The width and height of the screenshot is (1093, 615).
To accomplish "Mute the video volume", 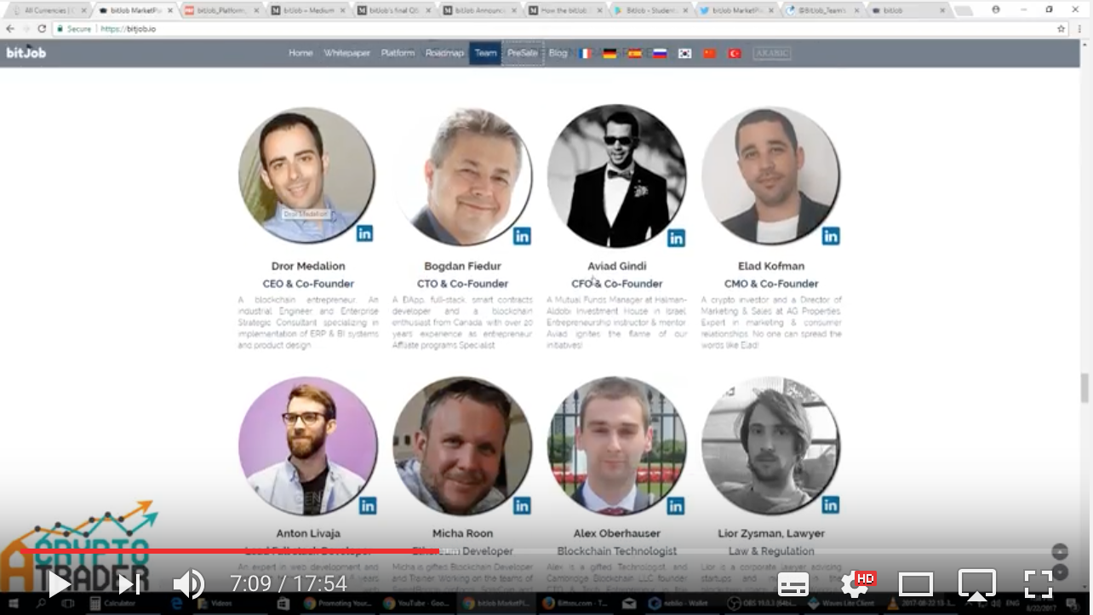I will point(188,584).
